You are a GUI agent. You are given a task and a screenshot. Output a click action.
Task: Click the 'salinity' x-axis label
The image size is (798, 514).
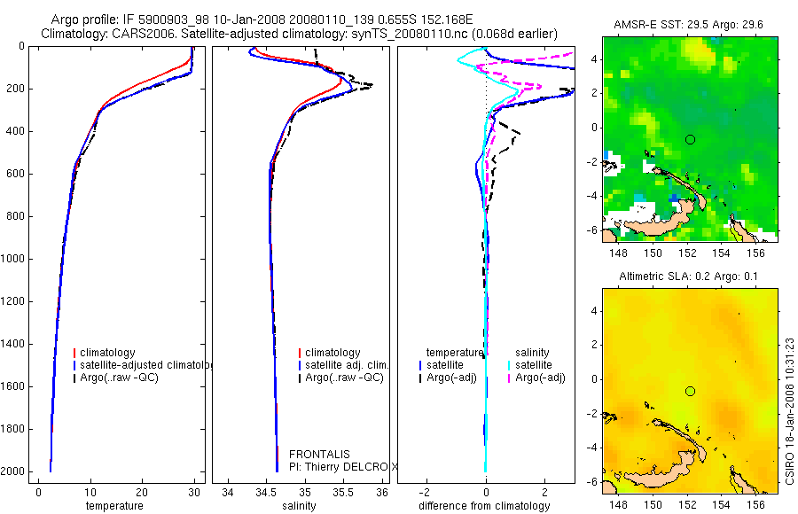[x=300, y=506]
